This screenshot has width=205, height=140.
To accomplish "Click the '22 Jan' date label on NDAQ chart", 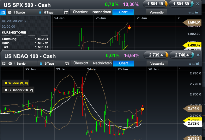I will point(30,69).
